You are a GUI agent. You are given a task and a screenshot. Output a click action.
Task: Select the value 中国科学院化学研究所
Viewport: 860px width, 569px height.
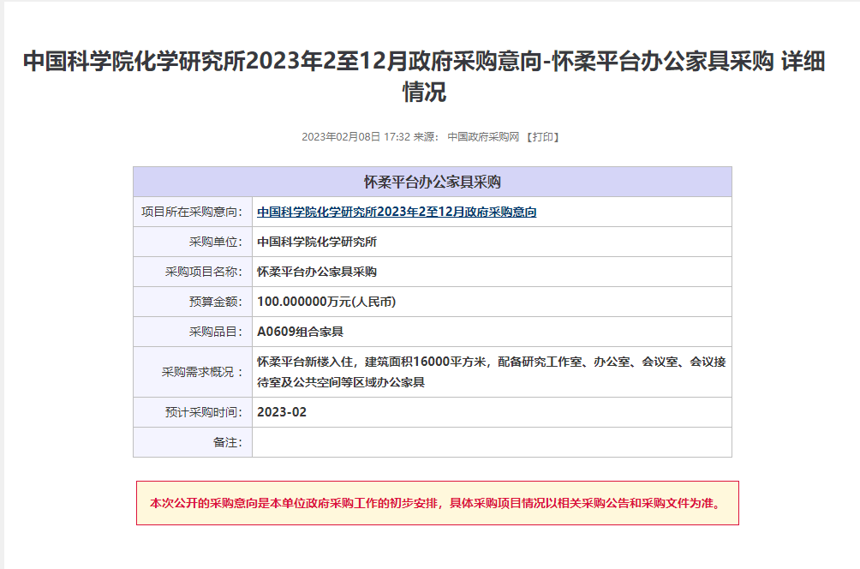317,242
